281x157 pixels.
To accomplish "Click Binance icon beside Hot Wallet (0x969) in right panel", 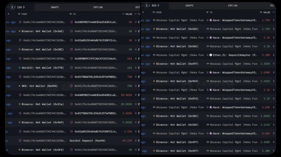I will click(154, 81).
